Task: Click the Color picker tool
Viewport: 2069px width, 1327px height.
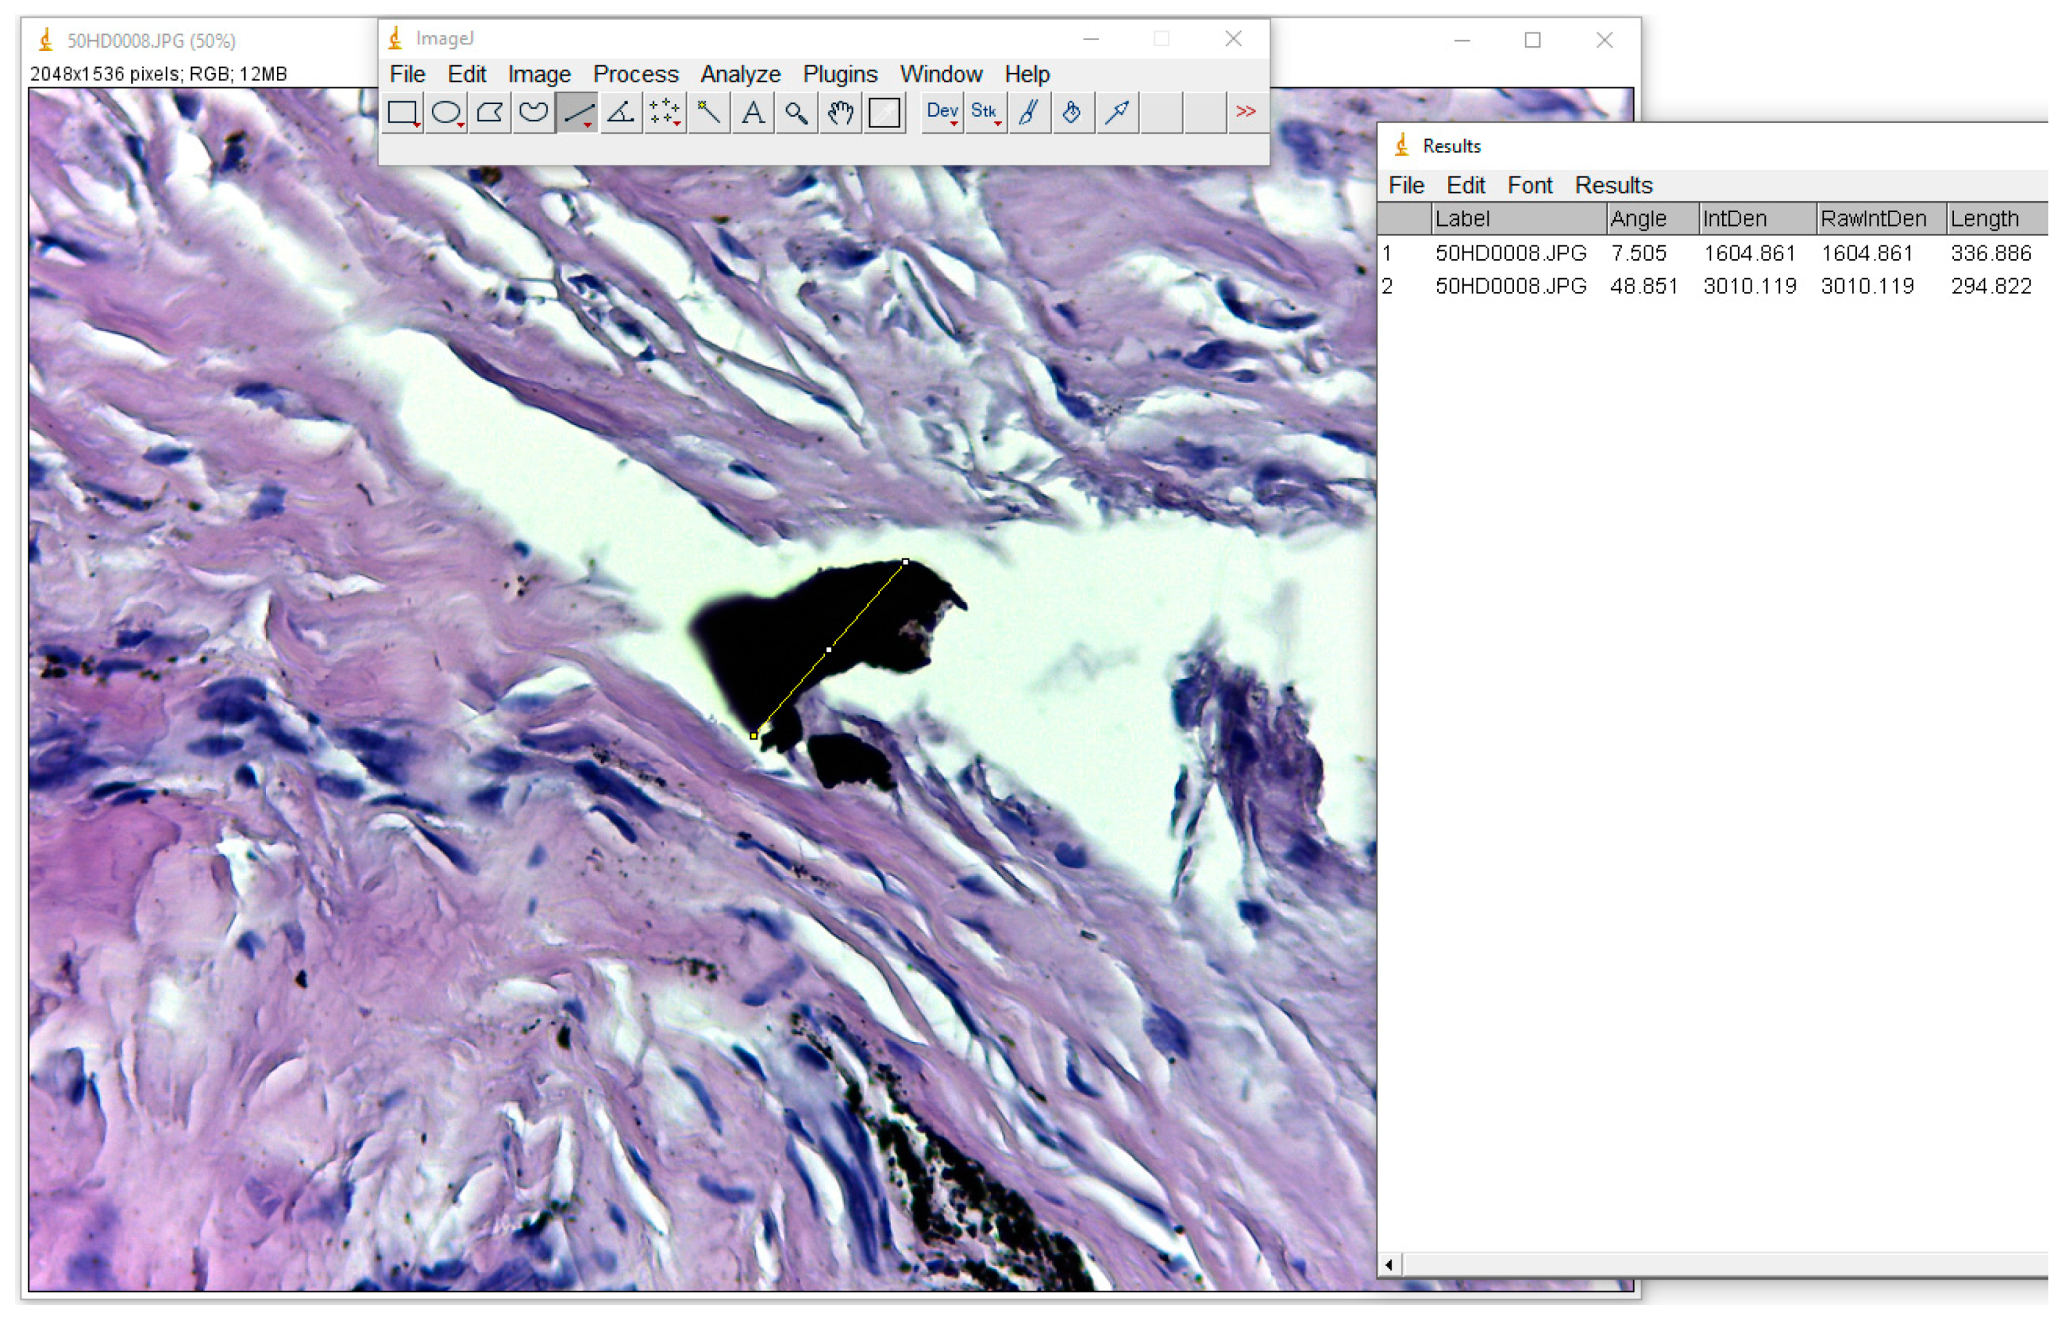Action: click(886, 113)
